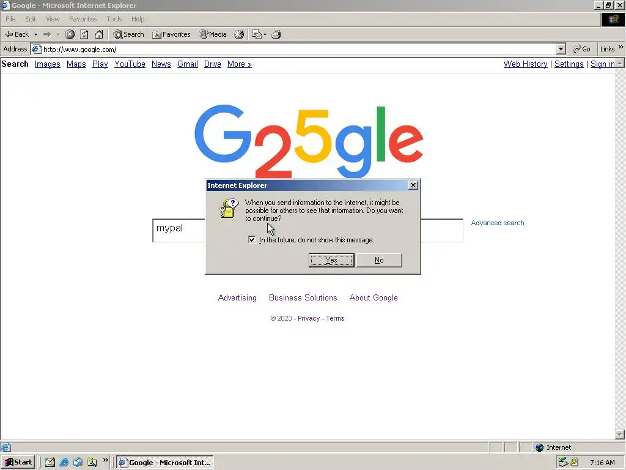
Task: Select the Google taskbar window button
Action: pyautogui.click(x=165, y=463)
